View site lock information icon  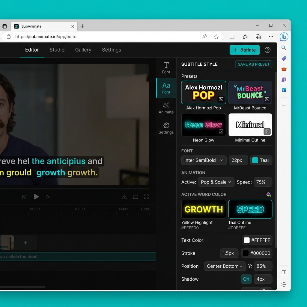[x=9, y=37]
